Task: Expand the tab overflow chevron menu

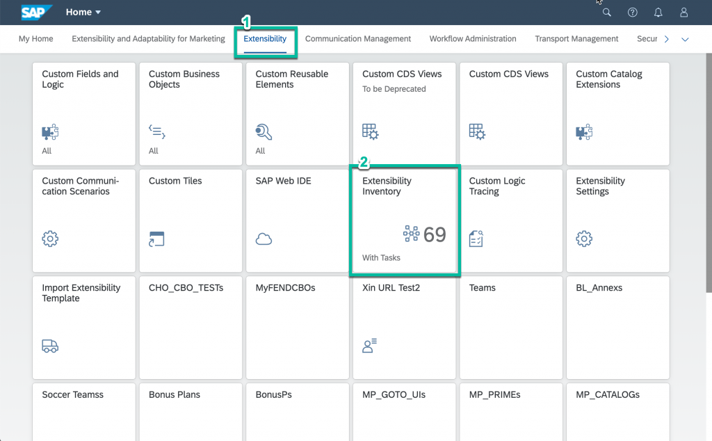Action: [x=685, y=40]
